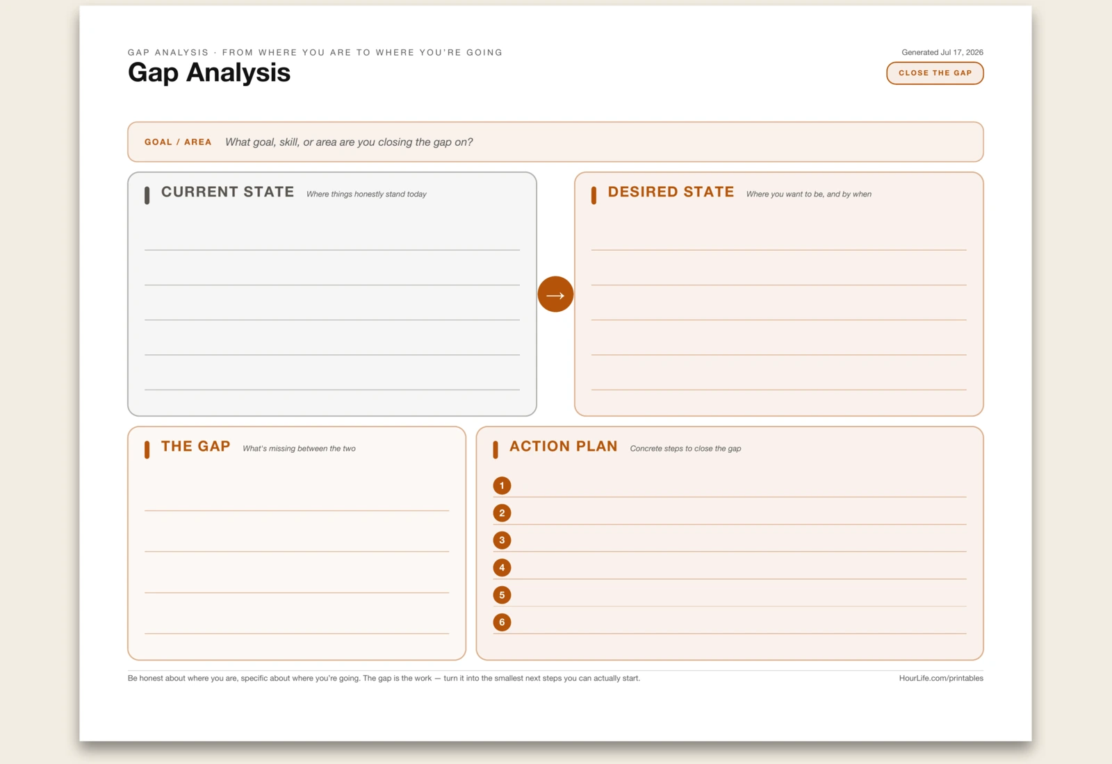This screenshot has height=764, width=1112.
Task: Click the CURRENT STATE heading
Action: tap(228, 192)
